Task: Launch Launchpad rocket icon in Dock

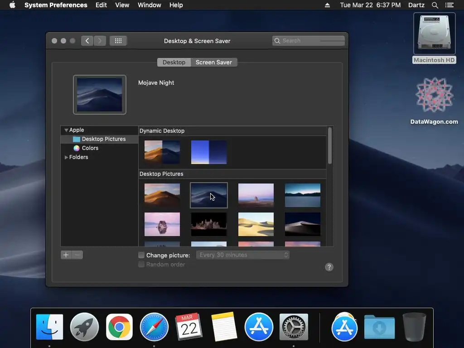Action: pyautogui.click(x=84, y=327)
